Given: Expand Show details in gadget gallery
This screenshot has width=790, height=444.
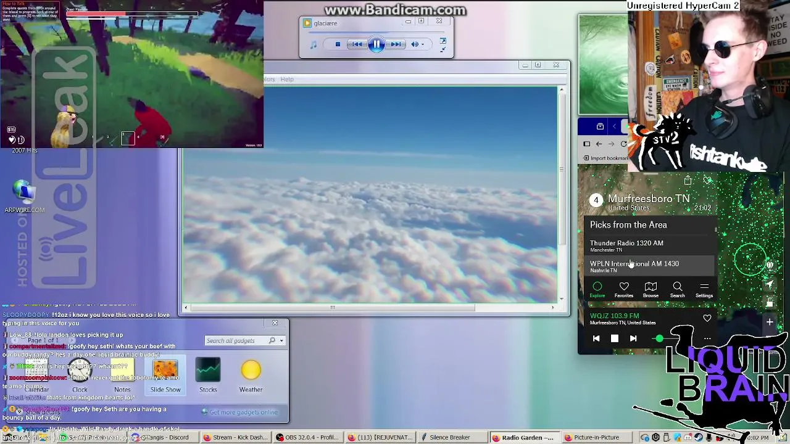Looking at the screenshot, I should click(38, 411).
